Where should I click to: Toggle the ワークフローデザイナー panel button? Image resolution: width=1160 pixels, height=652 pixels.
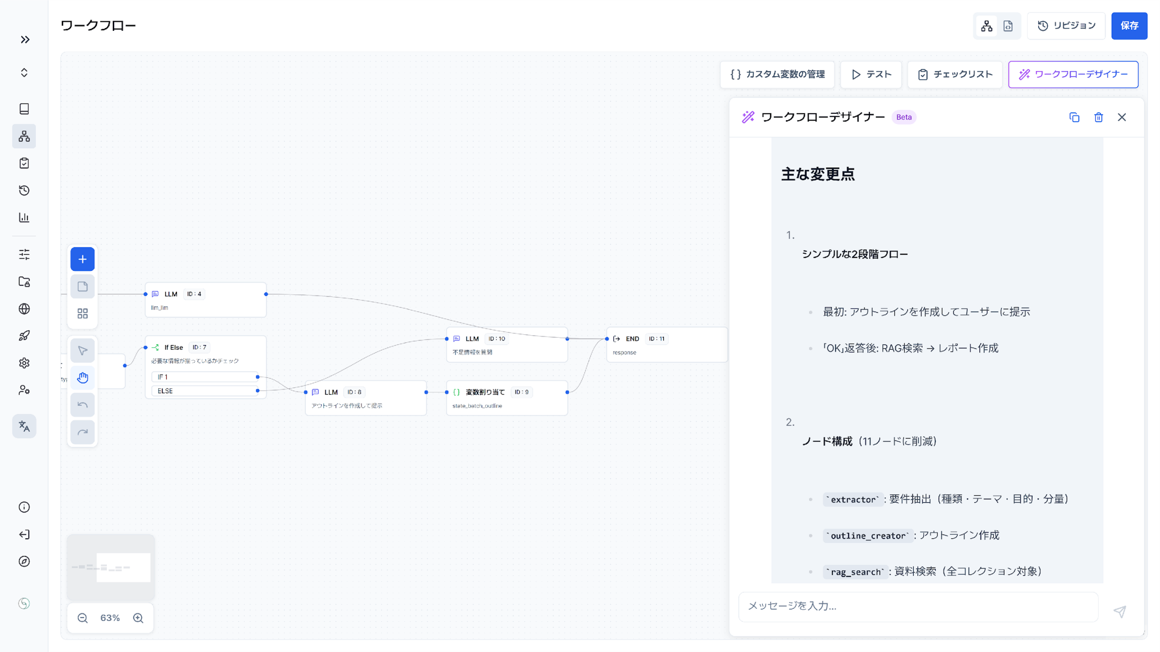pyautogui.click(x=1073, y=74)
